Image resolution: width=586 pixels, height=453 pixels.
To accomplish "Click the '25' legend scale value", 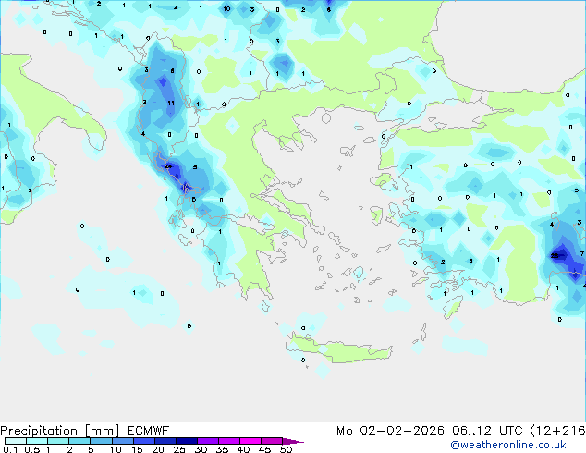I will point(179,449).
